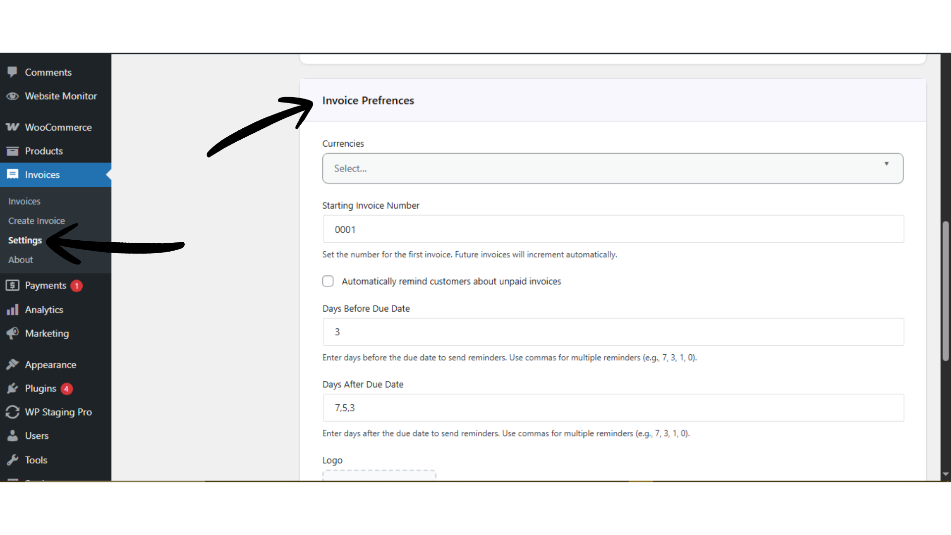Click the Invoices sidebar icon
Image resolution: width=951 pixels, height=535 pixels.
(x=12, y=174)
